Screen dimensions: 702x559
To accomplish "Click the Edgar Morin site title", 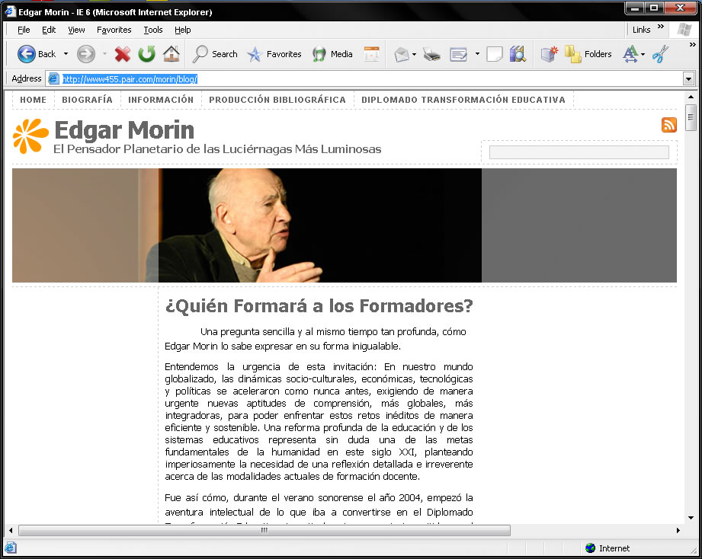I will click(x=124, y=130).
